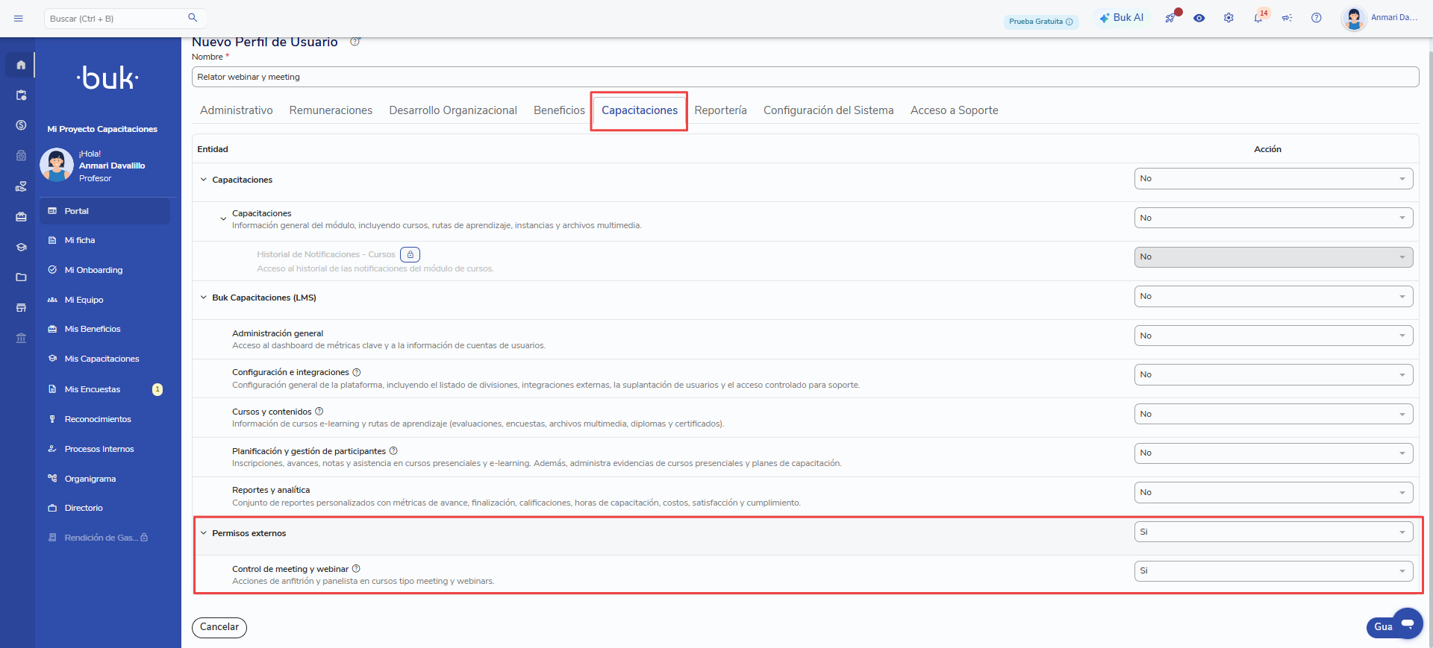Image resolution: width=1433 pixels, height=648 pixels.
Task: Click the gift icon in rail
Action: pos(21,216)
